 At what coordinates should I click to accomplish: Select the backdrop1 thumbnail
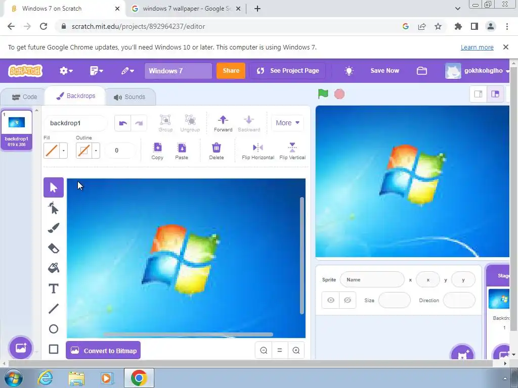point(17,130)
